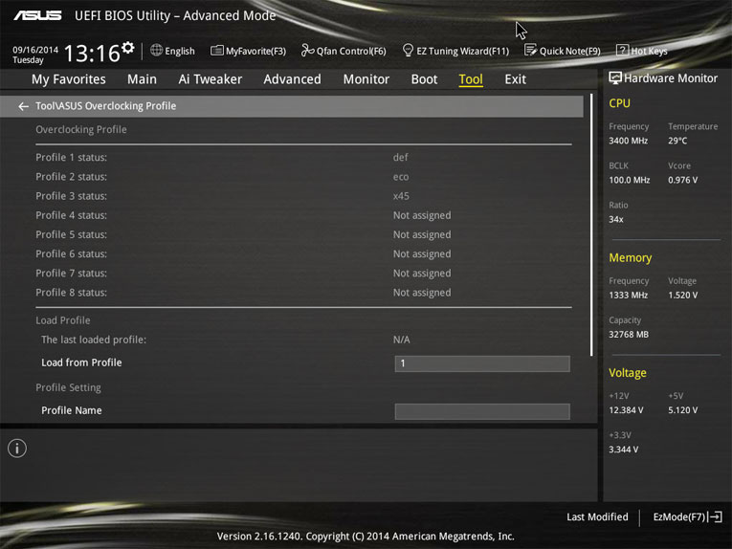This screenshot has width=732, height=549.
Task: Click the 0.976 V Vcore value
Action: [x=682, y=180]
